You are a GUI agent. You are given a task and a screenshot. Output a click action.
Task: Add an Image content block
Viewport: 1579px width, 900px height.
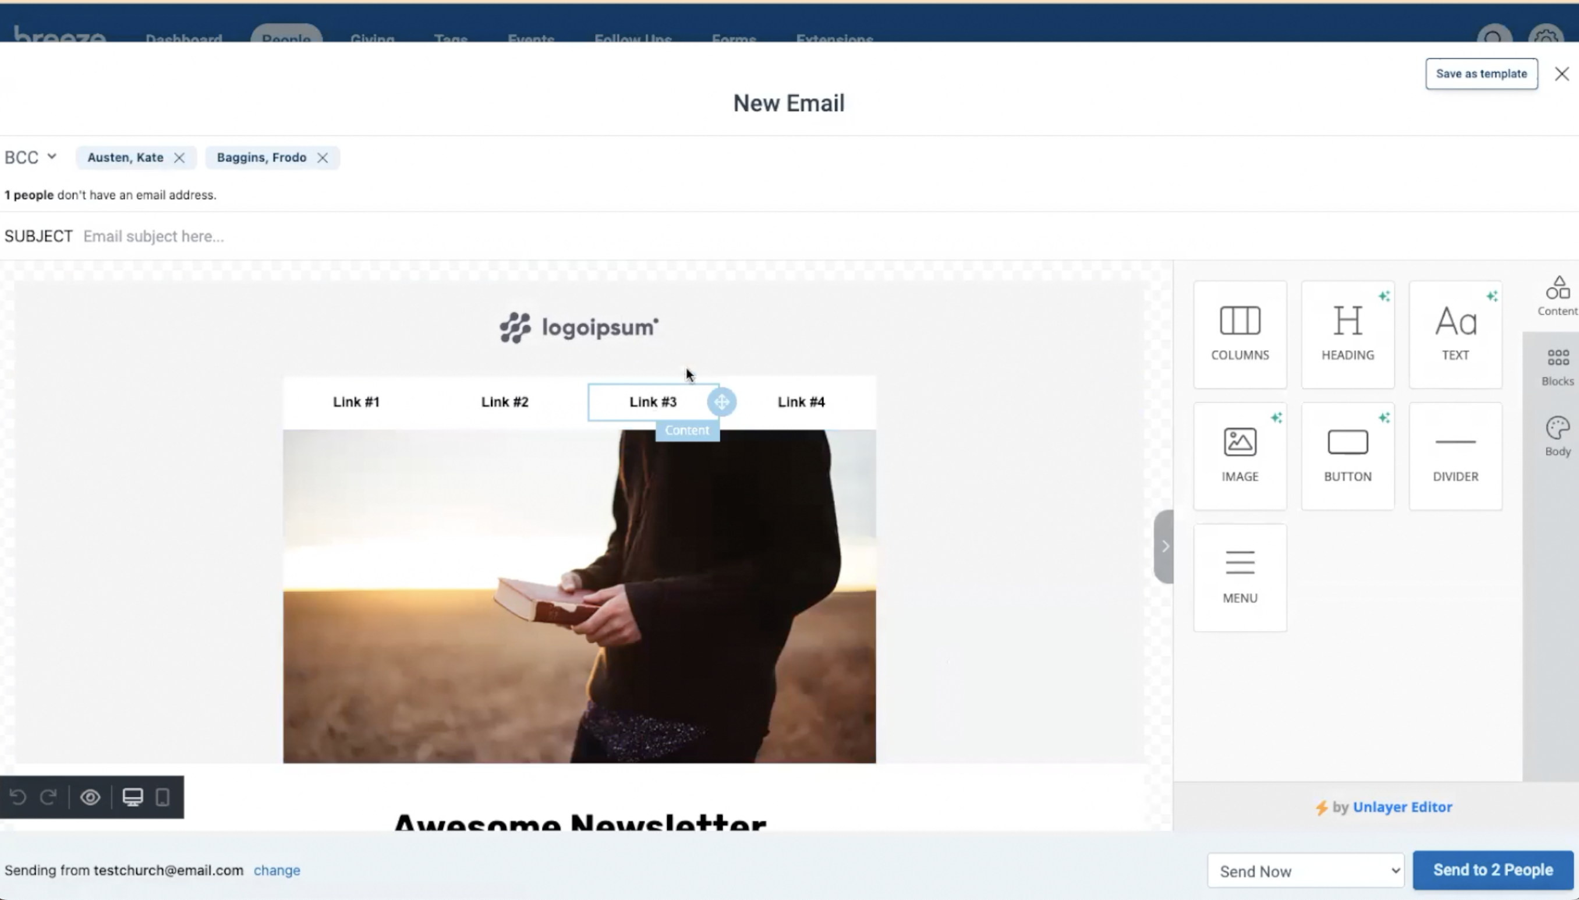click(x=1240, y=456)
